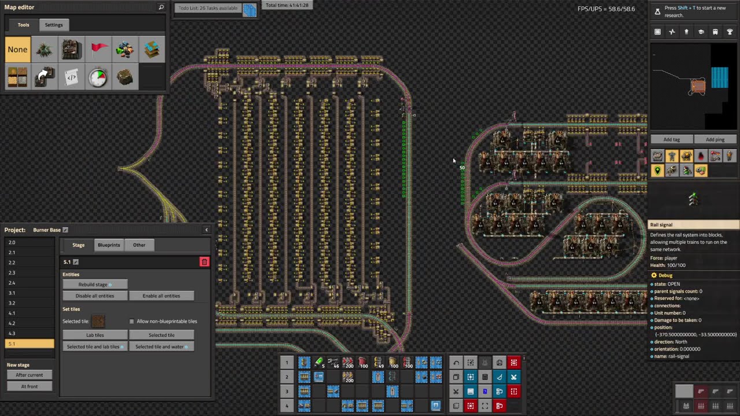
Task: Select the decoratives (plant) editor tool
Action: click(45, 50)
